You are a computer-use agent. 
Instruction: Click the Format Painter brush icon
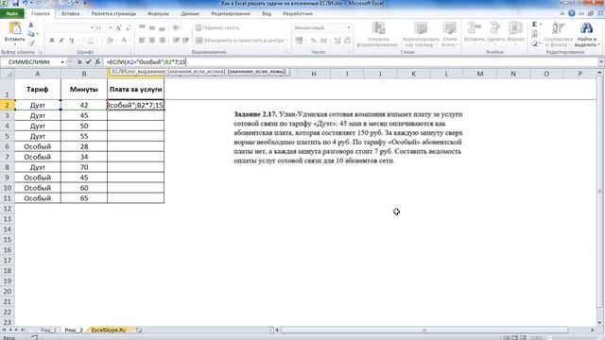pyautogui.click(x=31, y=43)
